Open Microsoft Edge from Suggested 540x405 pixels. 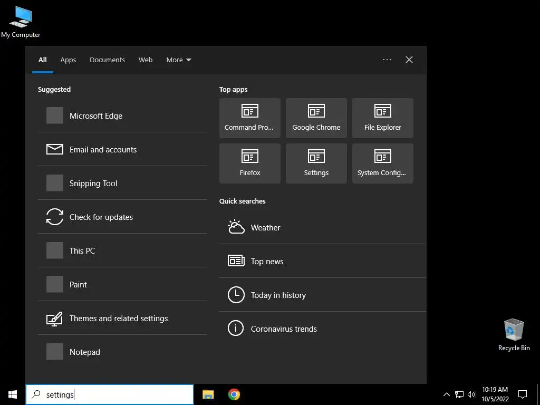pos(122,115)
